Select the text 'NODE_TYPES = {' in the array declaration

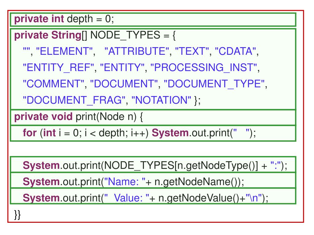point(133,35)
